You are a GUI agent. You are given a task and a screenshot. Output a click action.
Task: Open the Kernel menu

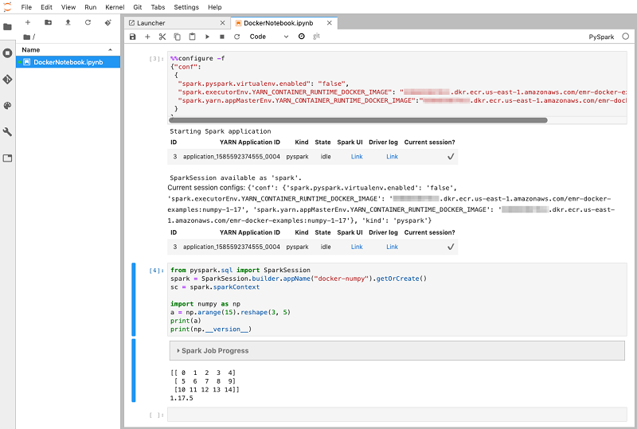point(115,6)
